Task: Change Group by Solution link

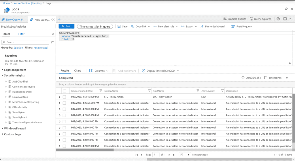Action: point(18,48)
